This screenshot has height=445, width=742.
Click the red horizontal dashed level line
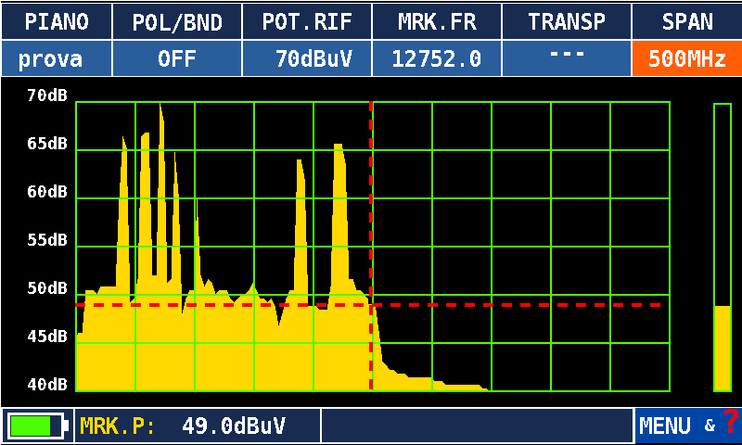pos(369,305)
